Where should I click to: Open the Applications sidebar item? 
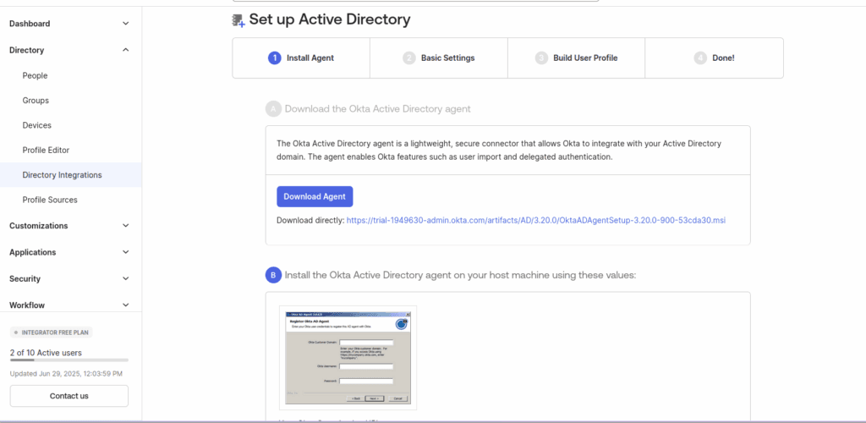33,252
